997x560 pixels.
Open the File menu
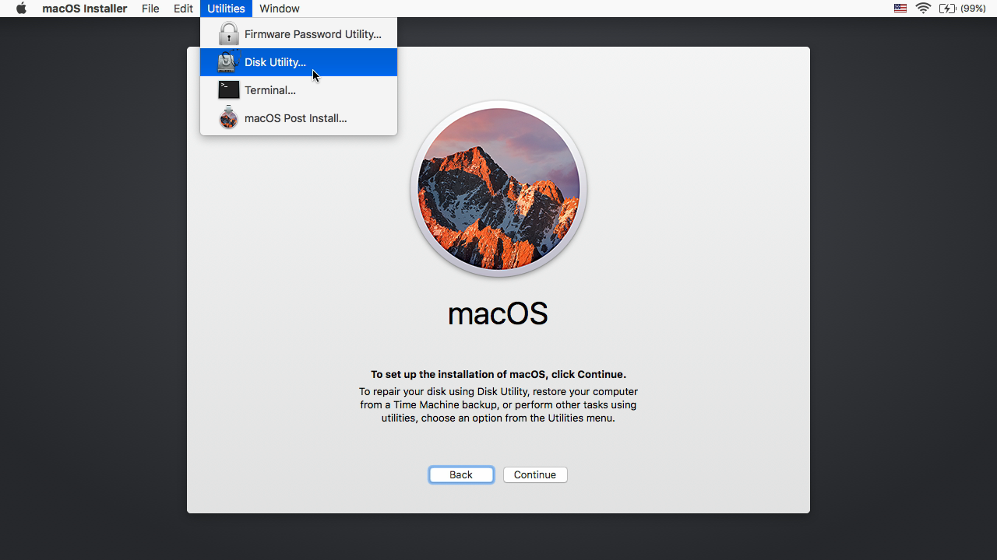click(150, 9)
